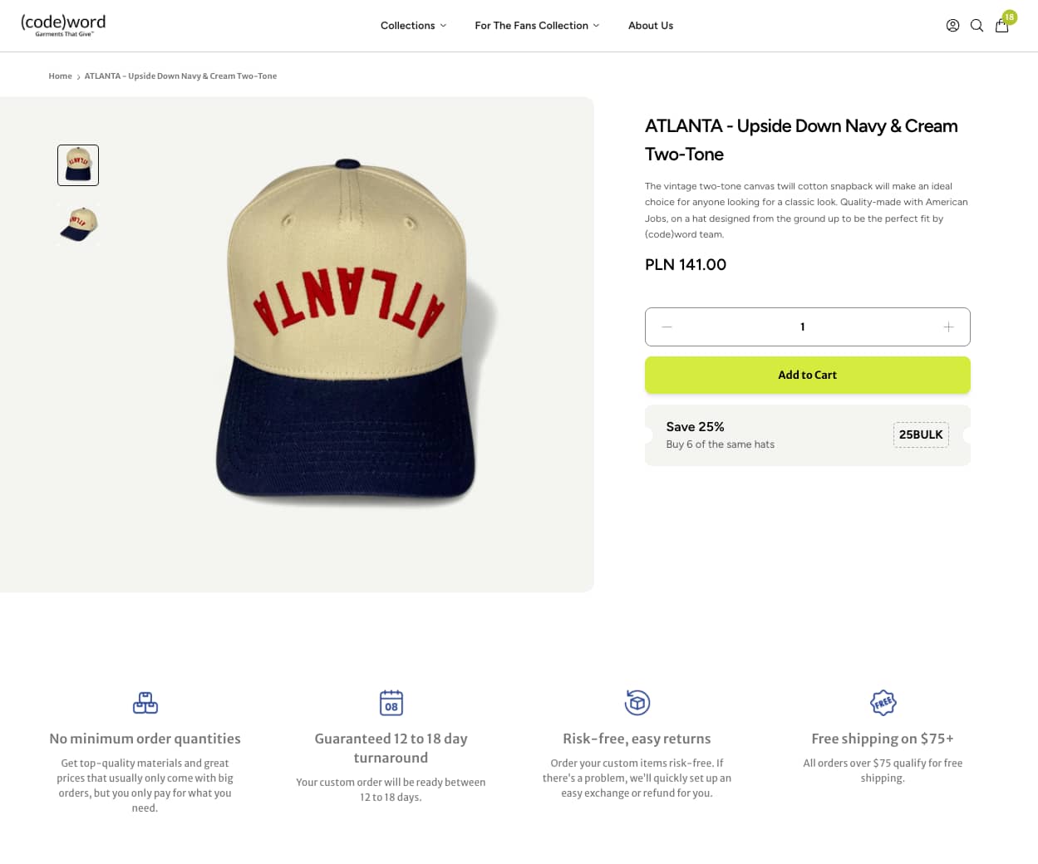Click the main hat product image
Image resolution: width=1038 pixels, height=864 pixels.
(349, 332)
